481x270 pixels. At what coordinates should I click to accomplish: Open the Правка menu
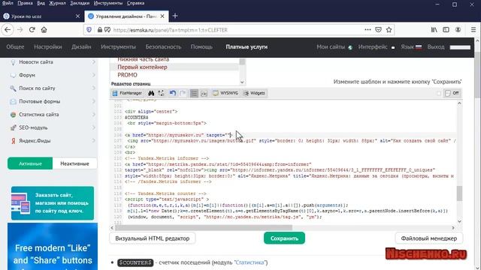tap(25, 3)
